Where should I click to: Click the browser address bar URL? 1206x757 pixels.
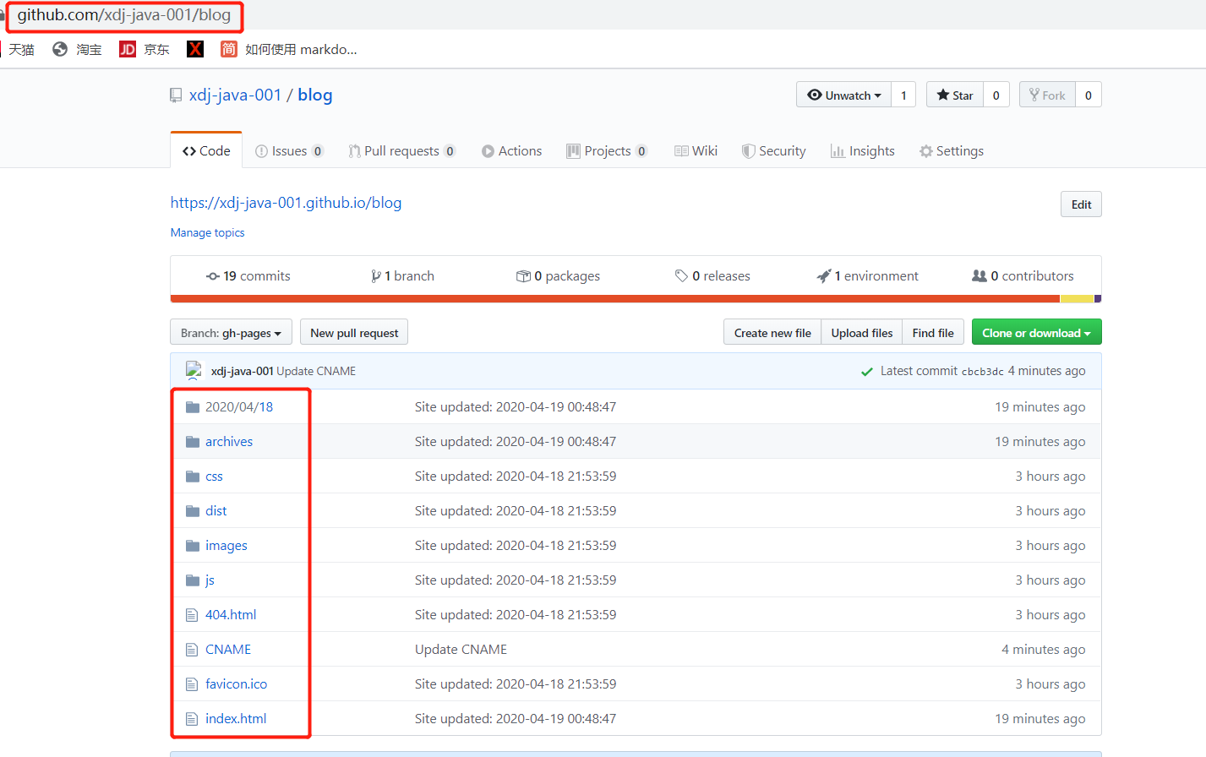[x=124, y=15]
